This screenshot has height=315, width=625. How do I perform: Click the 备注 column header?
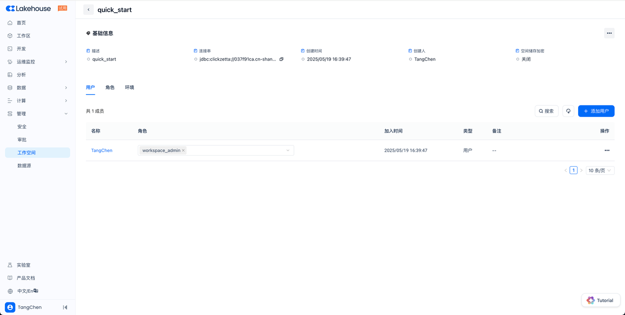497,131
